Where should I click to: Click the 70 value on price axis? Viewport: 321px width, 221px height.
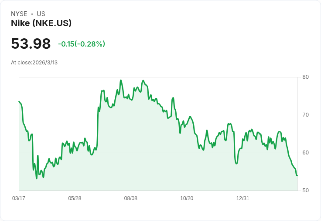pos(305,115)
